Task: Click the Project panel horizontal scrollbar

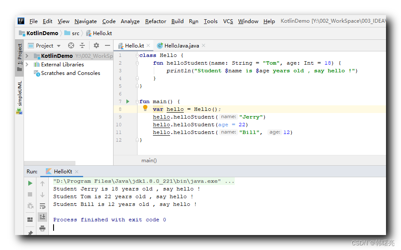Action: 50,163
